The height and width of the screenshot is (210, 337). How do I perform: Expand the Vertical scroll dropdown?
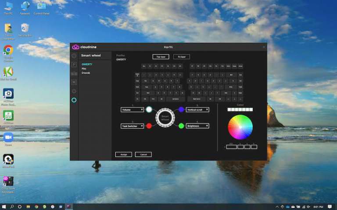click(197, 110)
